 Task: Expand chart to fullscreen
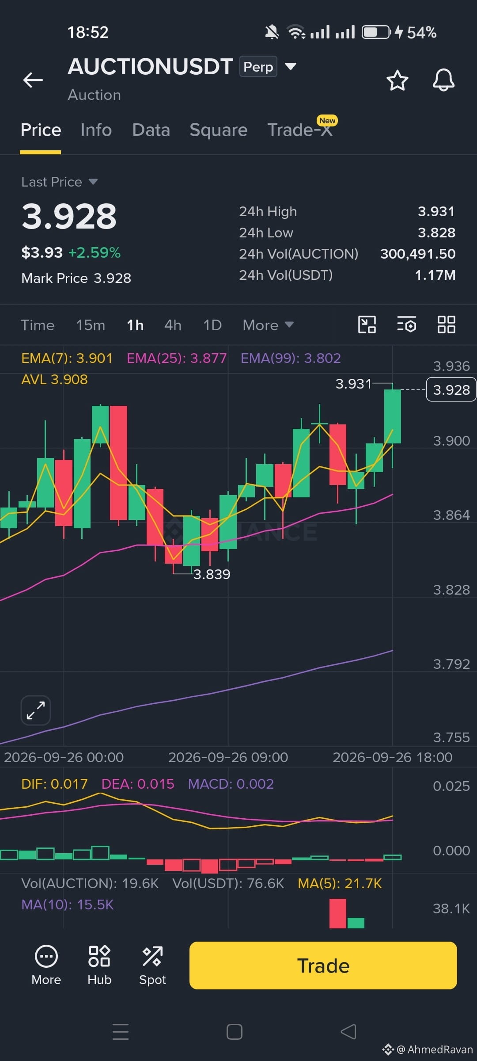click(x=36, y=710)
